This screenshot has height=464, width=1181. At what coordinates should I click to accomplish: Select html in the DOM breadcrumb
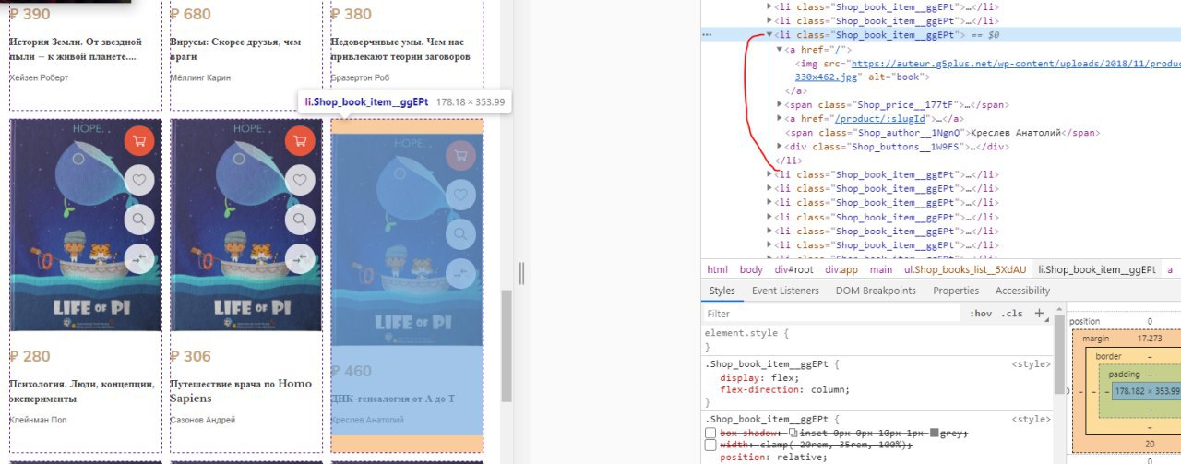click(x=717, y=269)
